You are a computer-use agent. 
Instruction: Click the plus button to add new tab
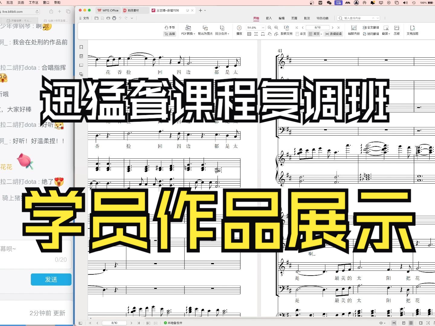(x=200, y=10)
